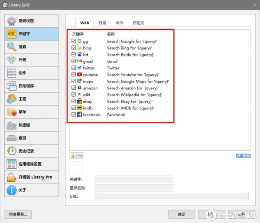Image resolution: width=260 pixels, height=223 pixels.
Task: Open the 动作 icon
Action: point(11,73)
